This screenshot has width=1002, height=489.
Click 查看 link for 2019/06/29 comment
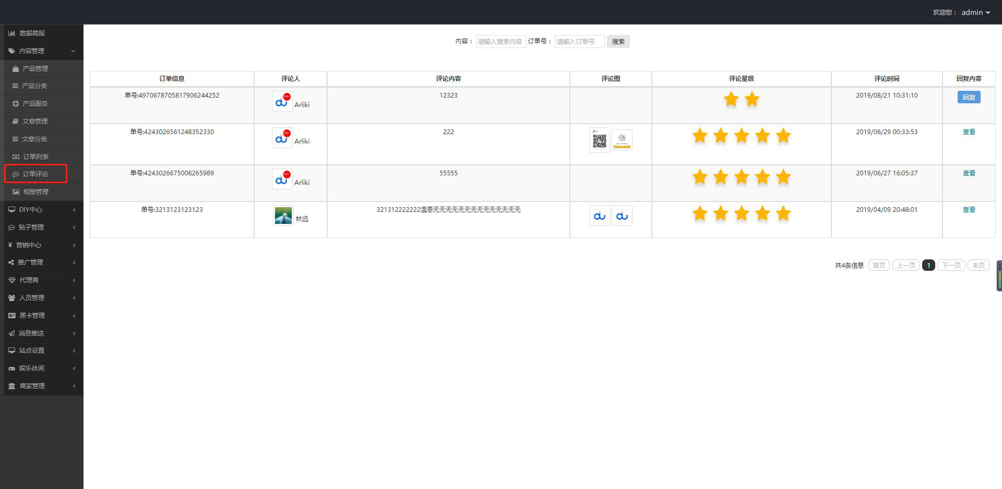[x=969, y=132]
